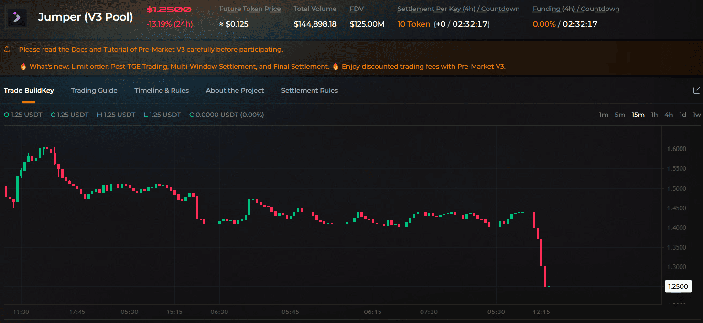The width and height of the screenshot is (703, 323).
Task: Click the current price tag 1.2500 on axis
Action: (678, 286)
